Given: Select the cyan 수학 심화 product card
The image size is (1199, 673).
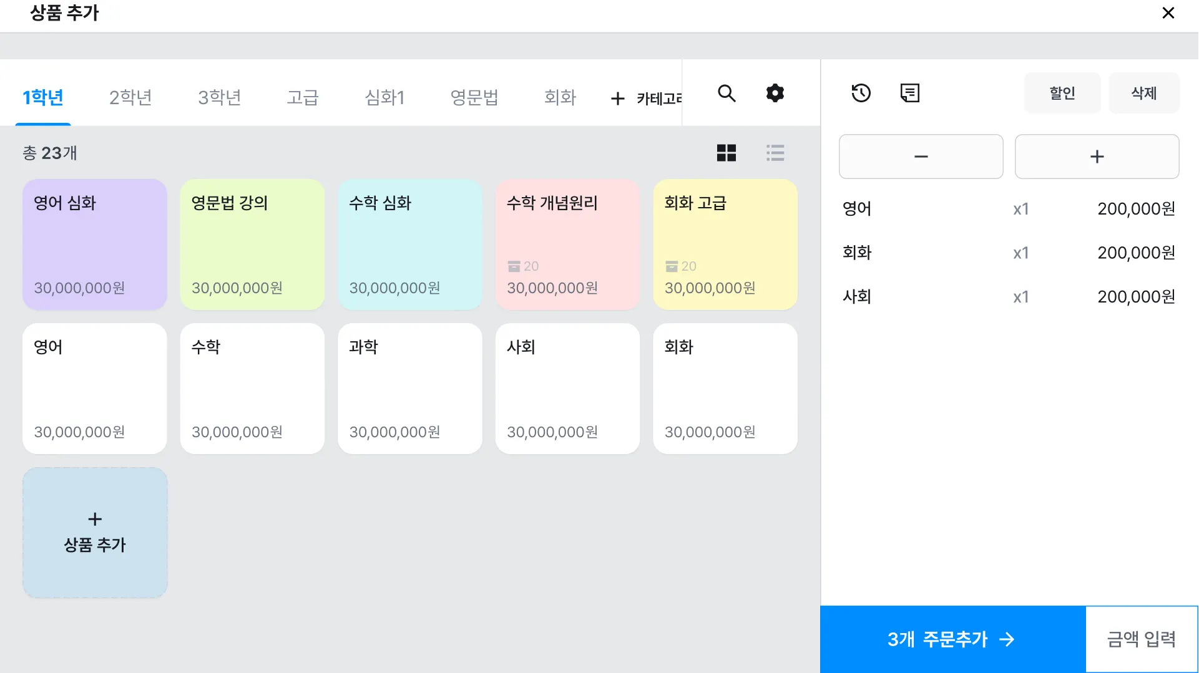Looking at the screenshot, I should [410, 245].
